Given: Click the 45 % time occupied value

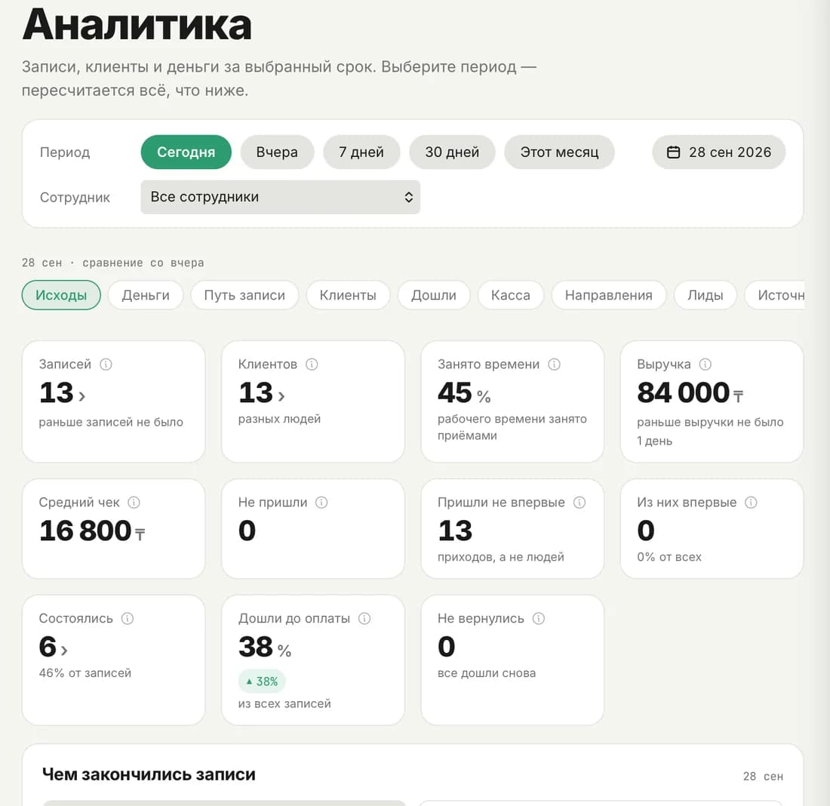Looking at the screenshot, I should [x=464, y=393].
